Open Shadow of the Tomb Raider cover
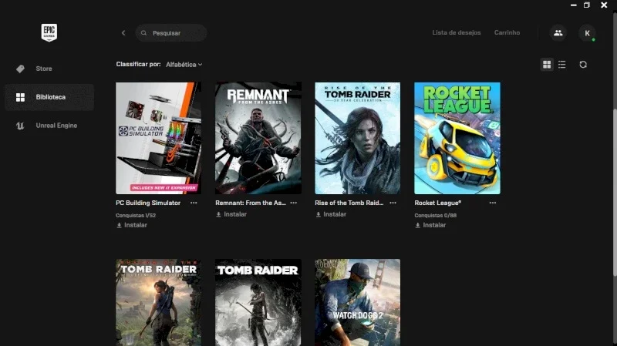Viewport: 617px width, 346px height. pyautogui.click(x=159, y=302)
